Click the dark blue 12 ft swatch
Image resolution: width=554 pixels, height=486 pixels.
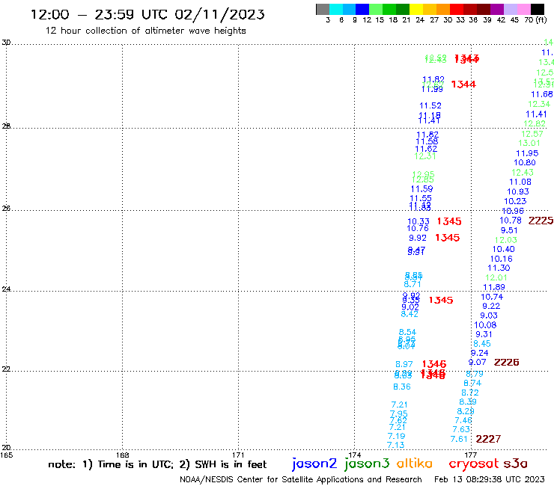pyautogui.click(x=363, y=9)
